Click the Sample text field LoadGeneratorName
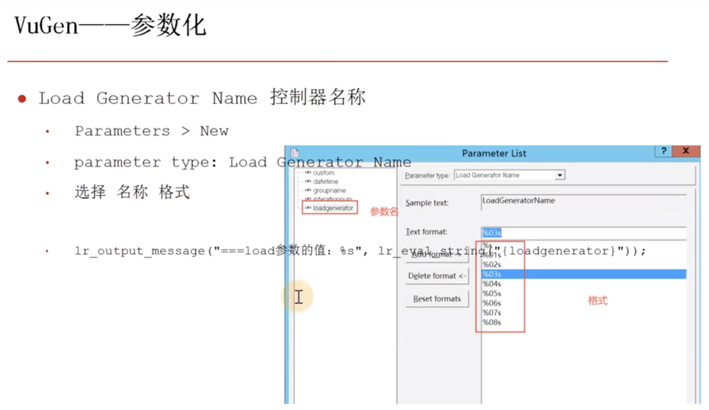 click(583, 202)
